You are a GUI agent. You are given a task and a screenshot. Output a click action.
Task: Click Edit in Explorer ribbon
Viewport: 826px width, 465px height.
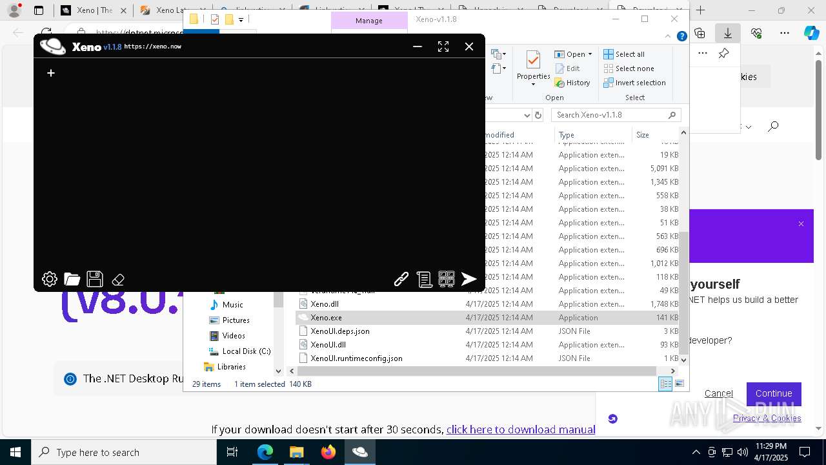(x=567, y=68)
